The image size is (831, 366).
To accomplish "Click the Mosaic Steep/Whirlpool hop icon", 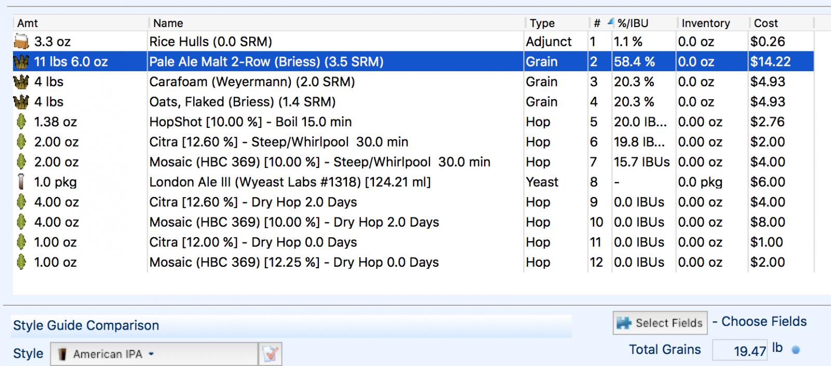I will (x=21, y=162).
